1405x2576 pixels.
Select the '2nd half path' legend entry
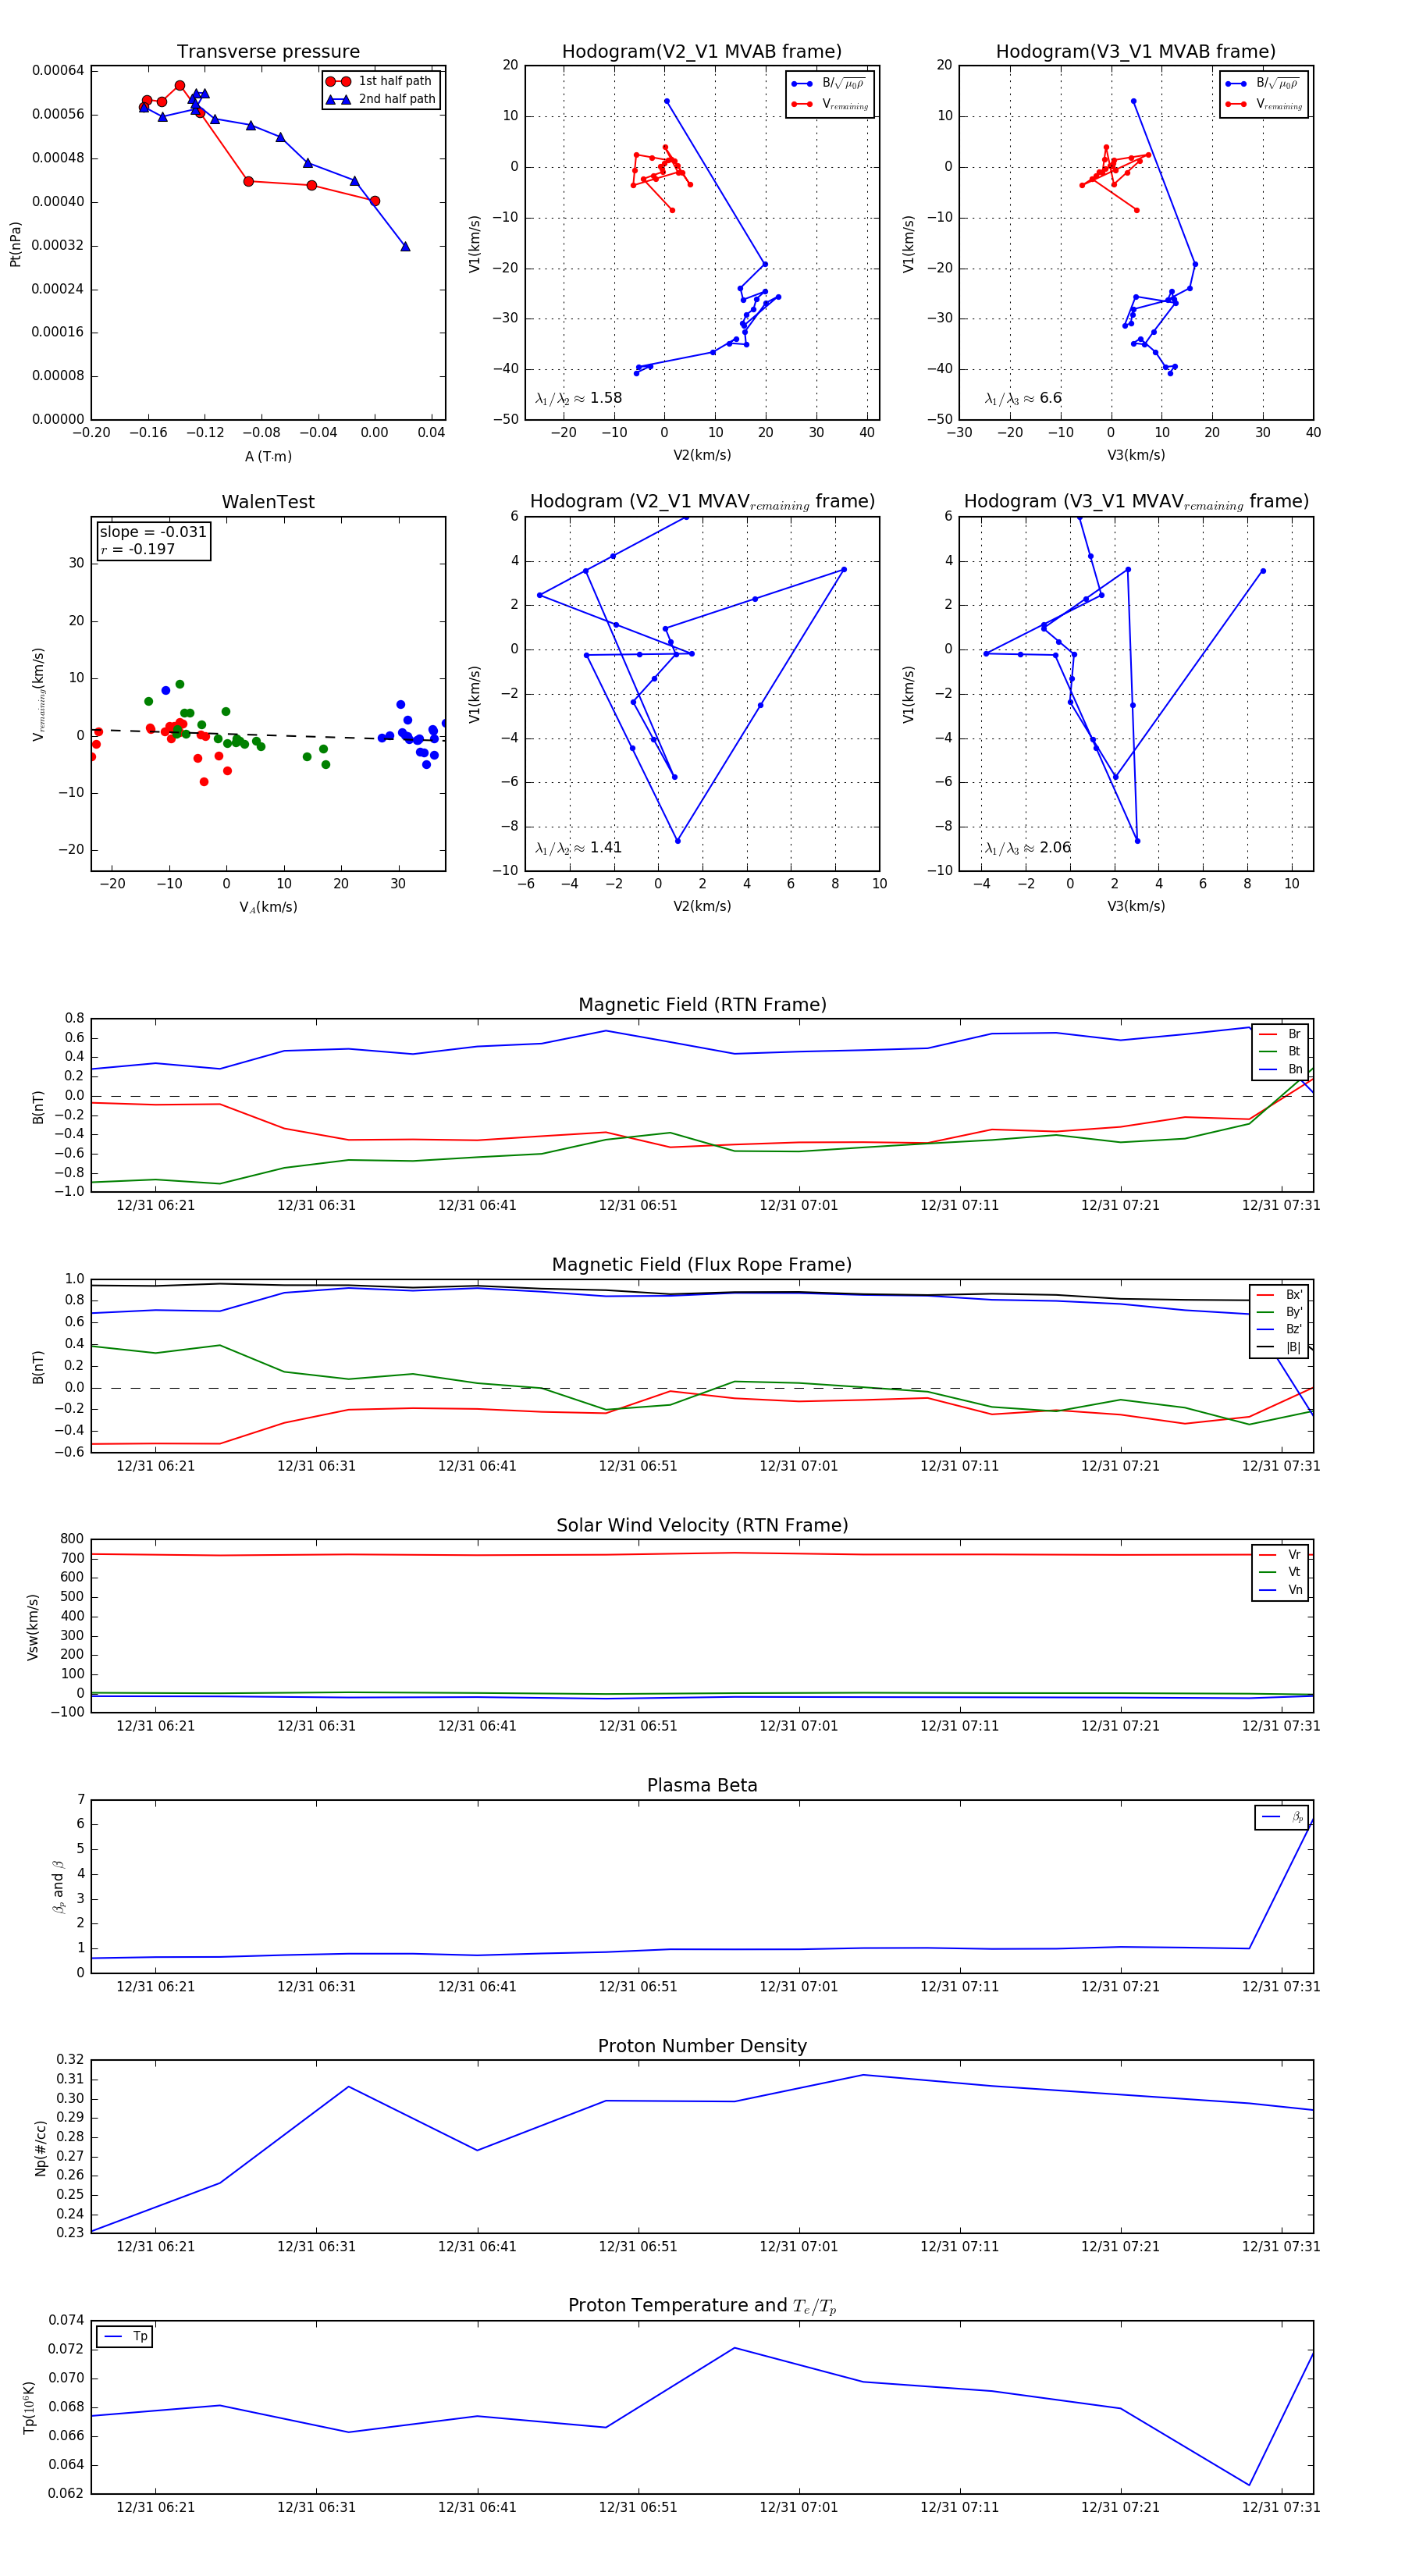pos(381,99)
